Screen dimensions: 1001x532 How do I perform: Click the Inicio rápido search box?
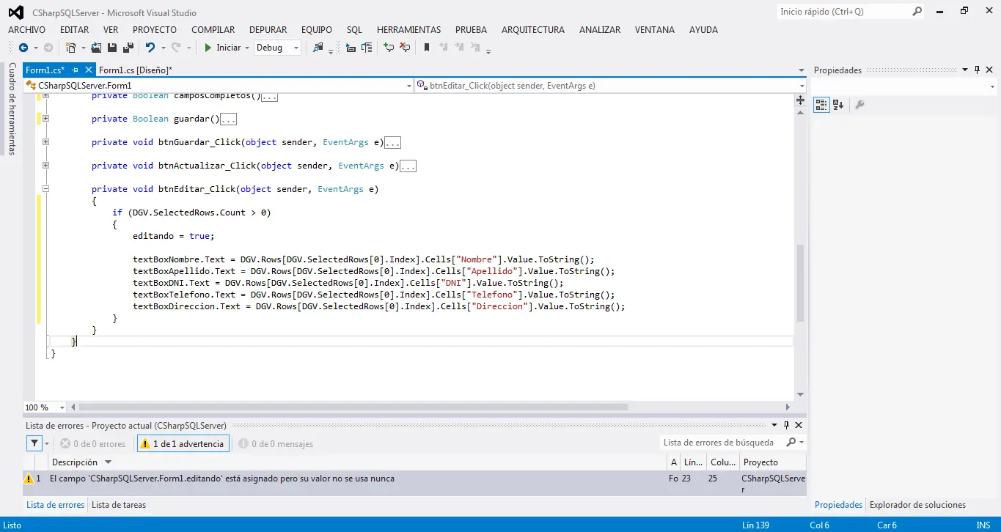click(x=843, y=12)
